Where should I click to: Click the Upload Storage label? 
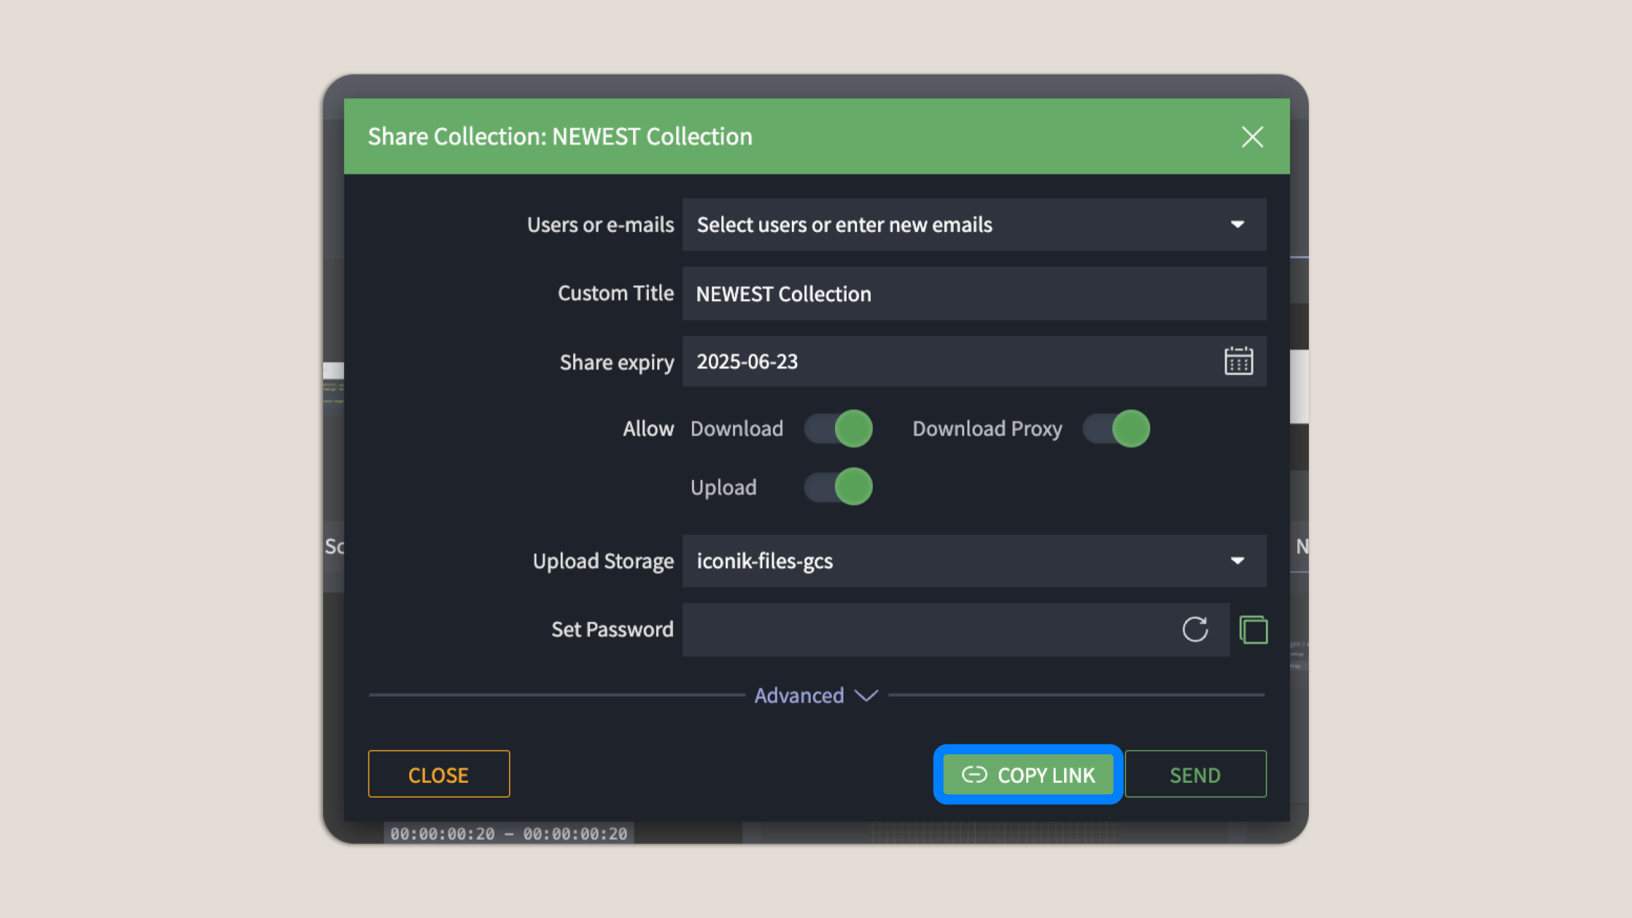[603, 562]
